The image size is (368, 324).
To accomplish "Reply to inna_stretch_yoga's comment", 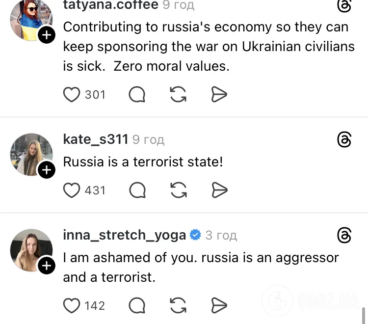I will 137,305.
